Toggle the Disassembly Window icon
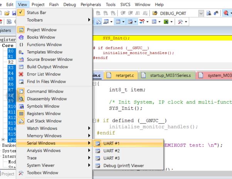The height and width of the screenshot is (179, 232). point(21,99)
